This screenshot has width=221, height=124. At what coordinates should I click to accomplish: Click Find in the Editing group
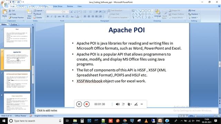[x=192, y=11]
